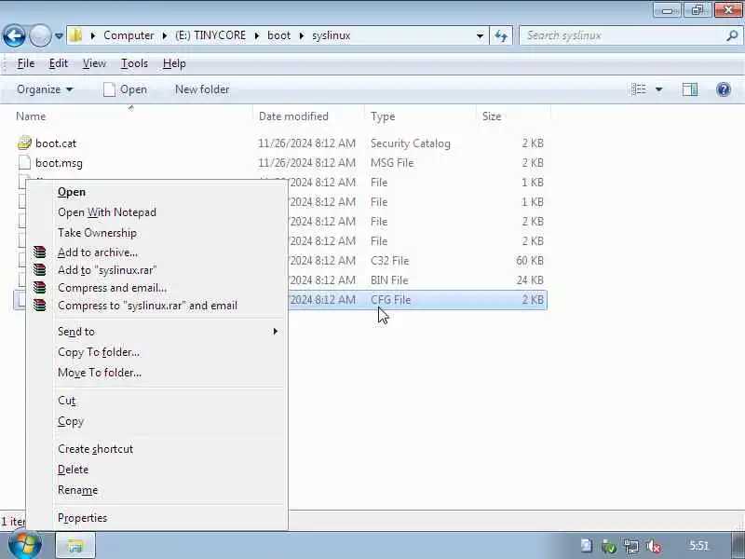745x559 pixels.
Task: Click (E:) TINYCORE breadcrumb segment
Action: [x=210, y=35]
